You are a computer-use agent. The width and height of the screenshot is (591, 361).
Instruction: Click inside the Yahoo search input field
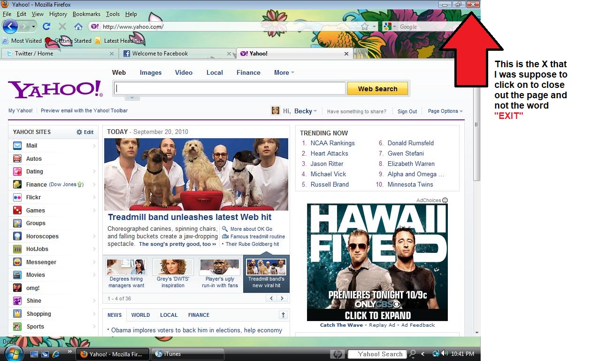pos(230,88)
